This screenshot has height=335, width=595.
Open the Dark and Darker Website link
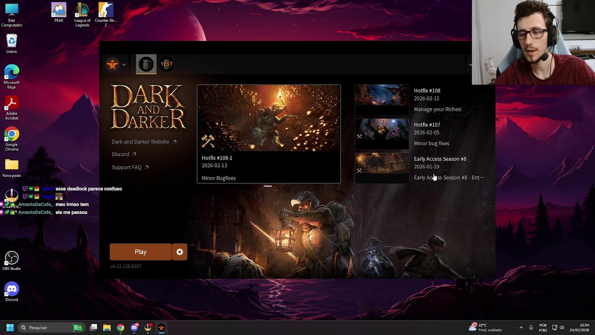(x=144, y=142)
